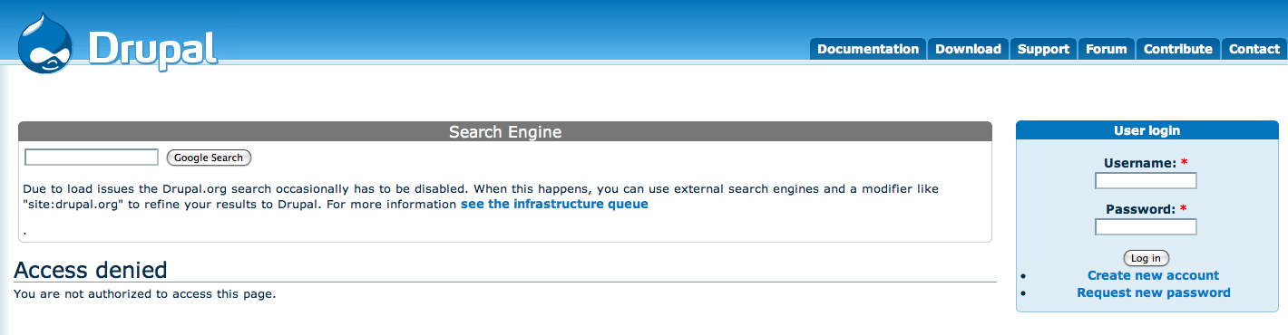Select the Support navigation tab
The height and width of the screenshot is (335, 1288).
coord(1043,49)
